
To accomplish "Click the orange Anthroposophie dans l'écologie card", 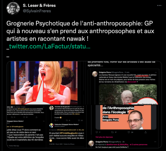I will coord(126,117).
